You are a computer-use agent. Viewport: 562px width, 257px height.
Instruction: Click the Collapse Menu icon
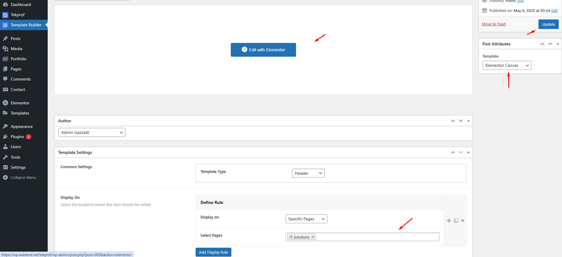click(5, 178)
